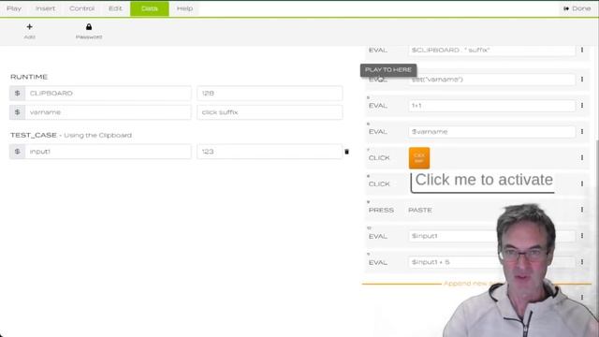Click the Done button
The width and height of the screenshot is (599, 337).
click(577, 8)
